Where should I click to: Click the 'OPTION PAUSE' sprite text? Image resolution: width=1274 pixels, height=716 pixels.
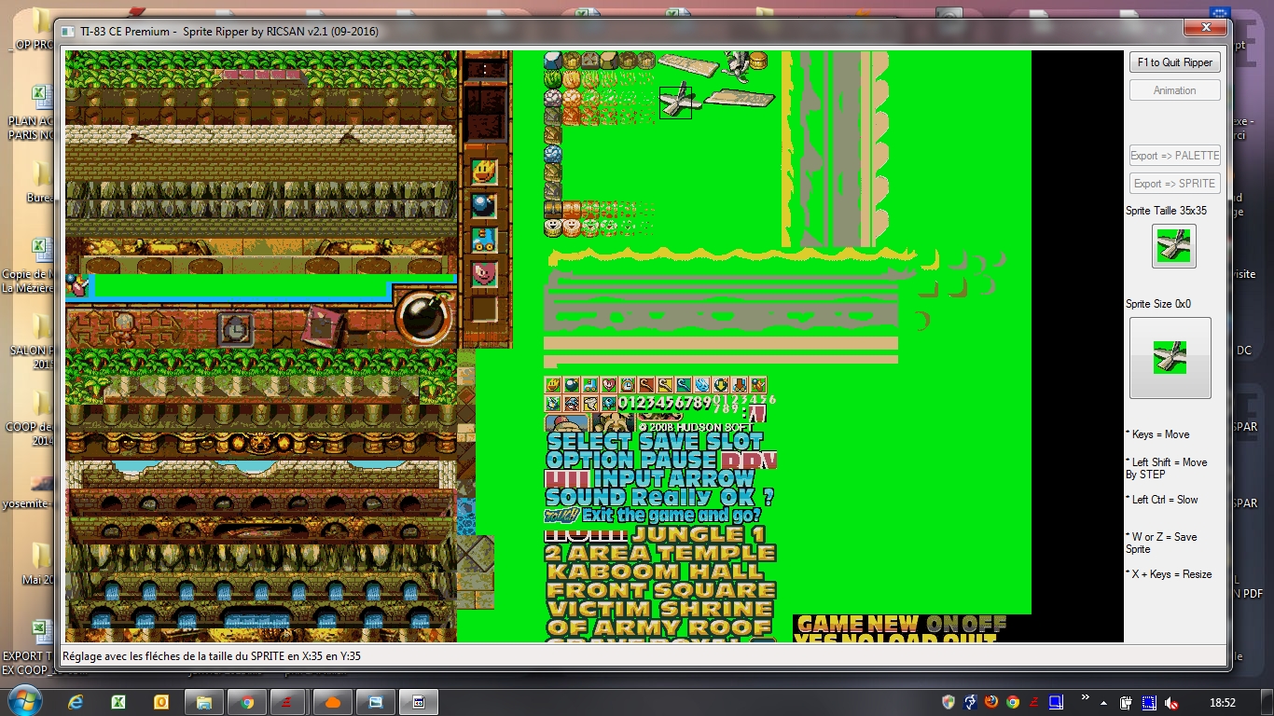(x=631, y=460)
